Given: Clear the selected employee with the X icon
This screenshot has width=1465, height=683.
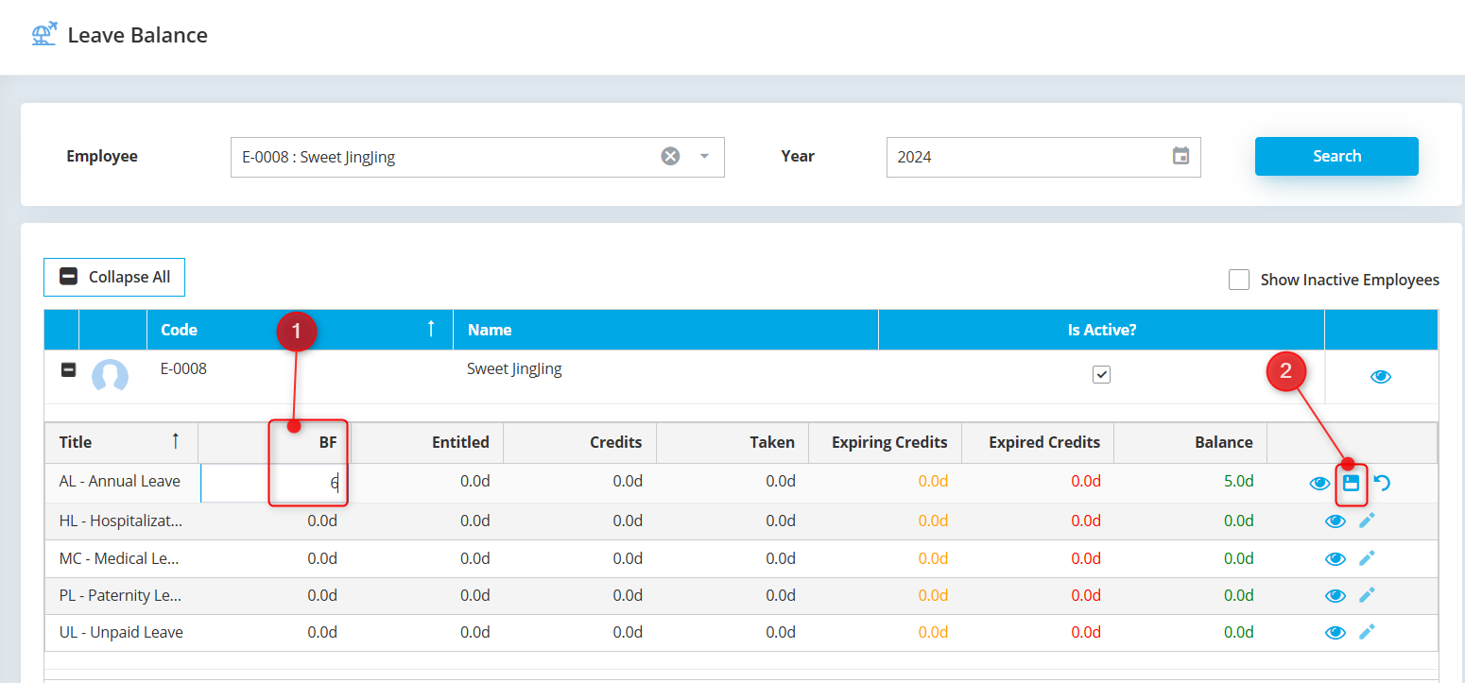Looking at the screenshot, I should click(x=670, y=157).
